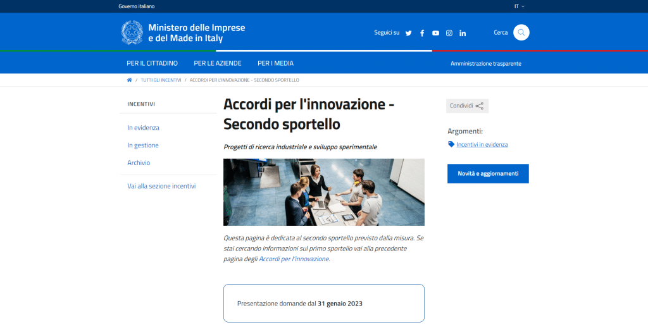Click the ministry emblem logo

(x=132, y=33)
